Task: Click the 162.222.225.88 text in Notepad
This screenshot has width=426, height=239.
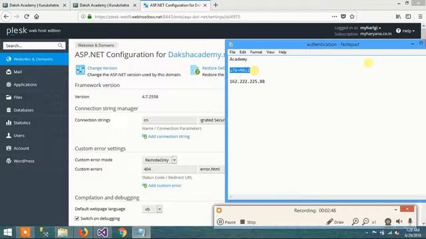Action: (247, 81)
